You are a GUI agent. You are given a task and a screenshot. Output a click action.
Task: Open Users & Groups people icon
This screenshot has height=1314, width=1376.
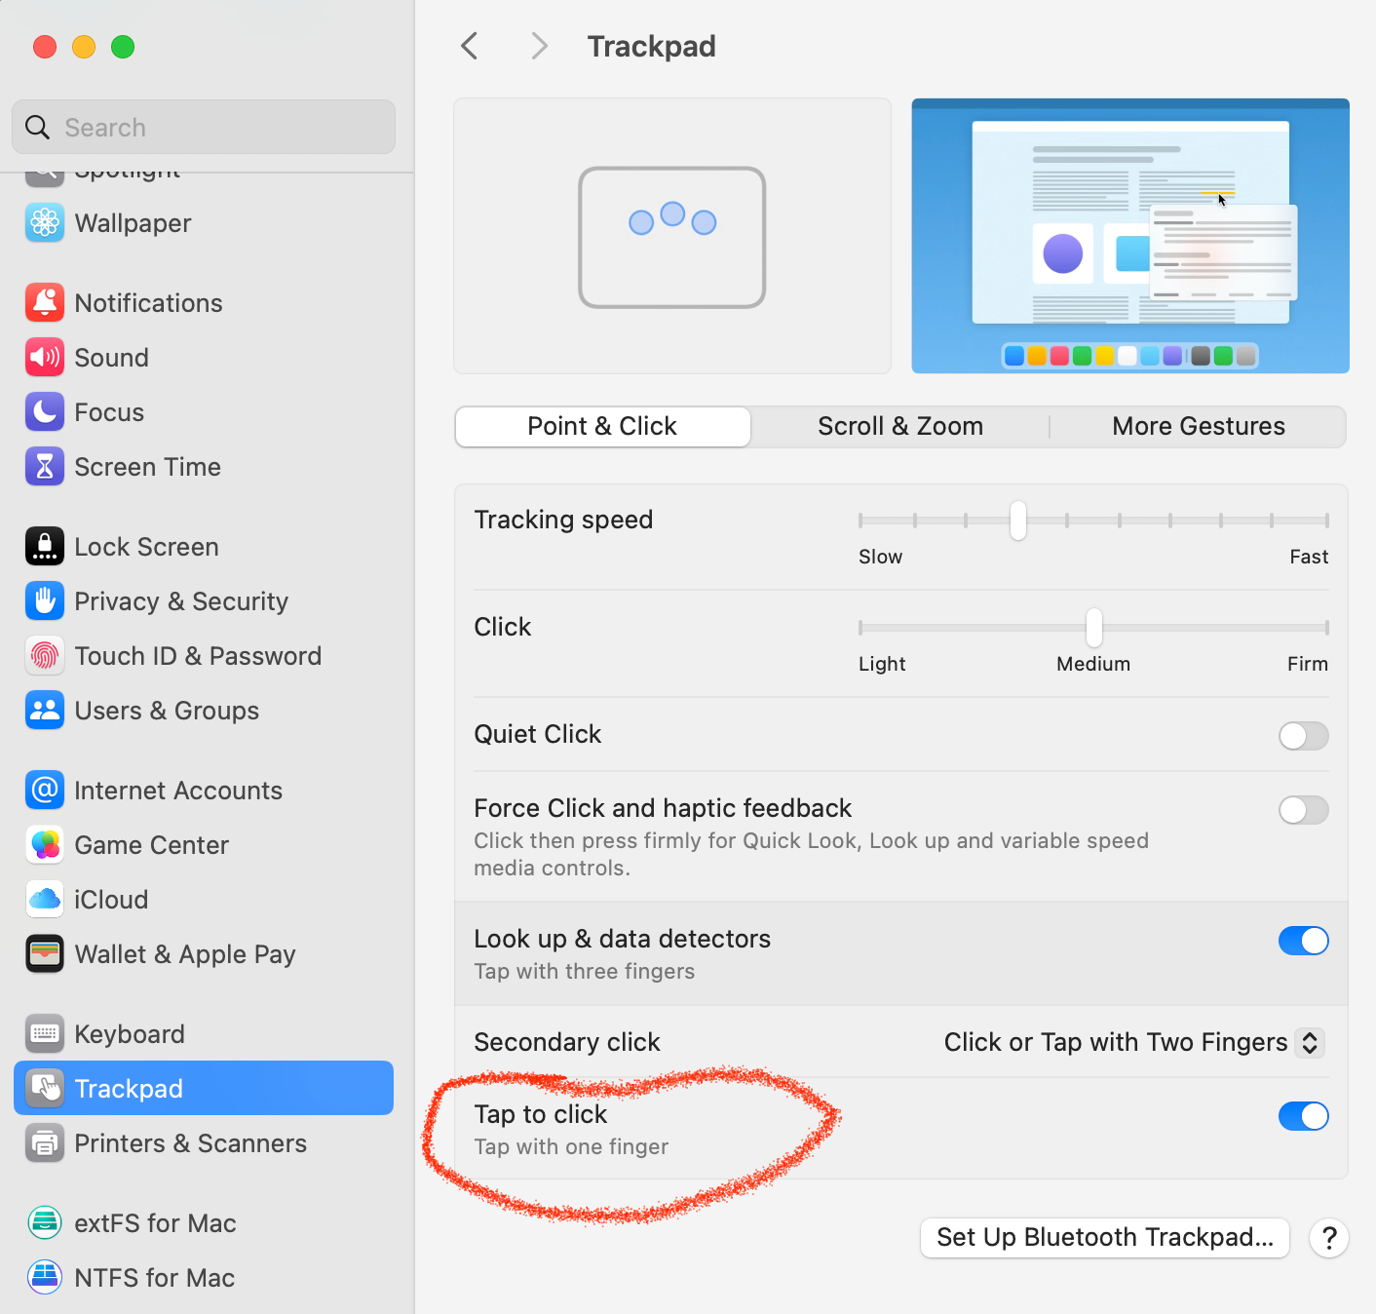click(45, 711)
